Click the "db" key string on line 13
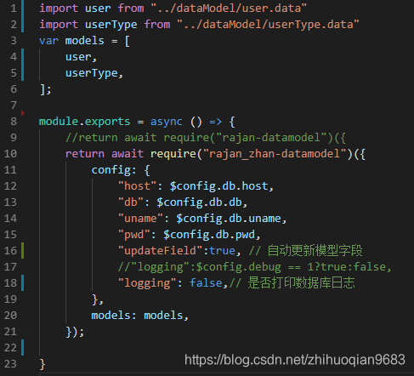The image size is (414, 376). pyautogui.click(x=131, y=202)
